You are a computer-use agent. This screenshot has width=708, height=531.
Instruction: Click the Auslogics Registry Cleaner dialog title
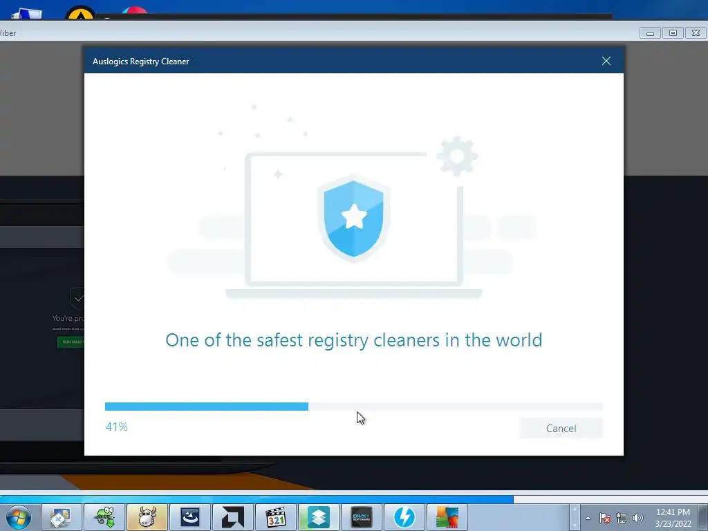[141, 62]
